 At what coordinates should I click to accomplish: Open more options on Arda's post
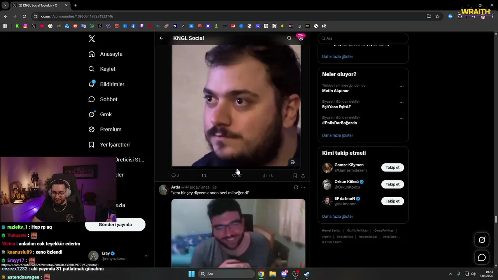pos(303,187)
